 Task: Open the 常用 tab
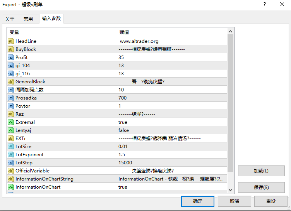[28, 19]
